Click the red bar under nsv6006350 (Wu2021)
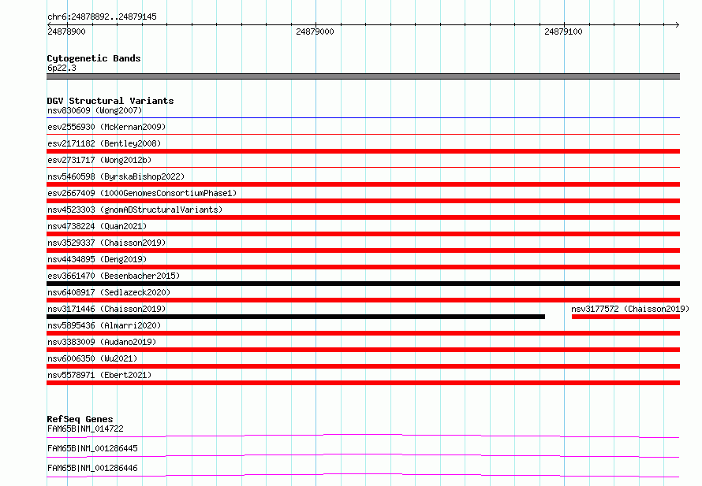 363,366
